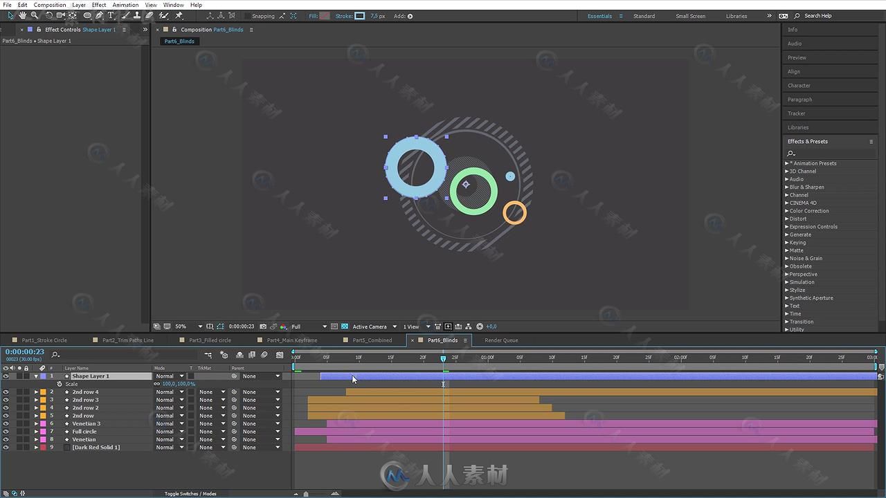The image size is (886, 498).
Task: Select the Rotation tool
Action: pyautogui.click(x=49, y=15)
